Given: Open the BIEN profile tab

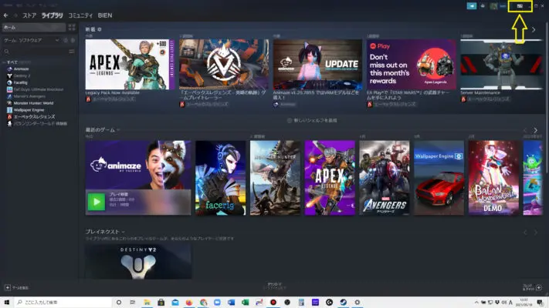Looking at the screenshot, I should coord(105,15).
